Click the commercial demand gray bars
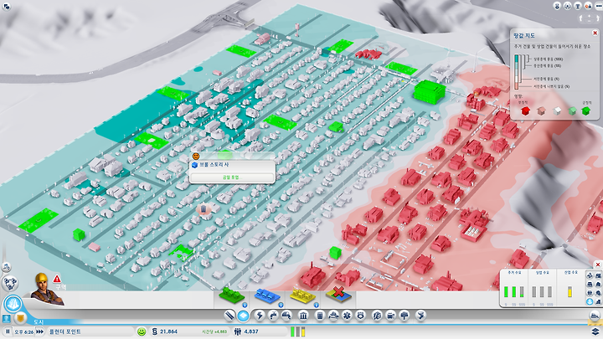603x339 pixels. click(542, 292)
